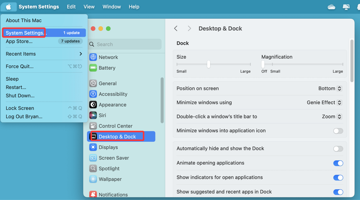Click the Desktop & Dock icon

click(94, 137)
